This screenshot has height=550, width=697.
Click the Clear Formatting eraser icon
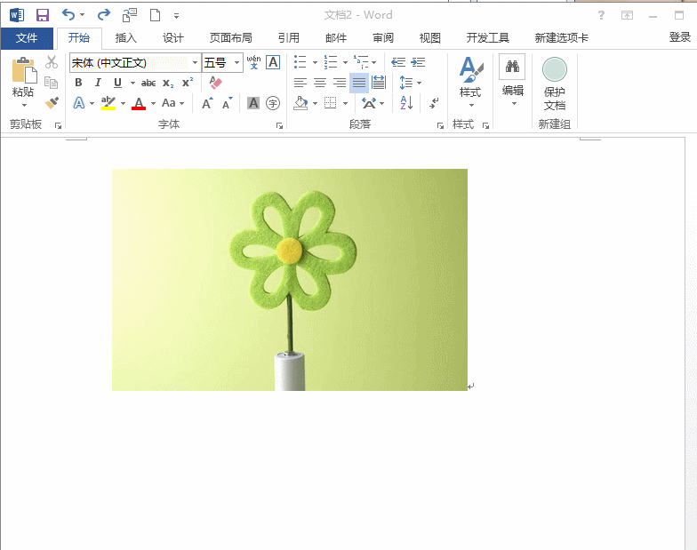tap(215, 83)
